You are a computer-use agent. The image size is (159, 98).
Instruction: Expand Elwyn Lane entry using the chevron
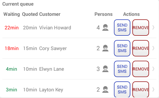pyautogui.click(x=153, y=69)
